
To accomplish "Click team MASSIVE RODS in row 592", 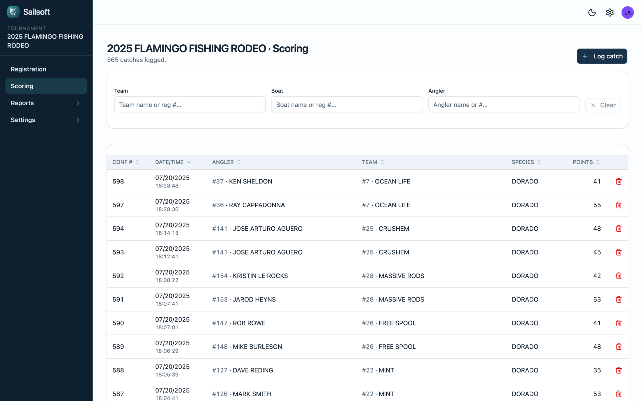I will (393, 276).
